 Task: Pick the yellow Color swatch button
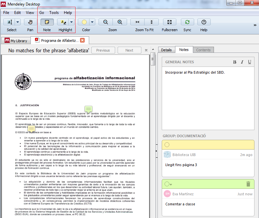pos(84,22)
